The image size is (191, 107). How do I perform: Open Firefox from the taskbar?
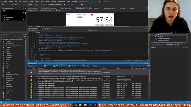(76, 105)
